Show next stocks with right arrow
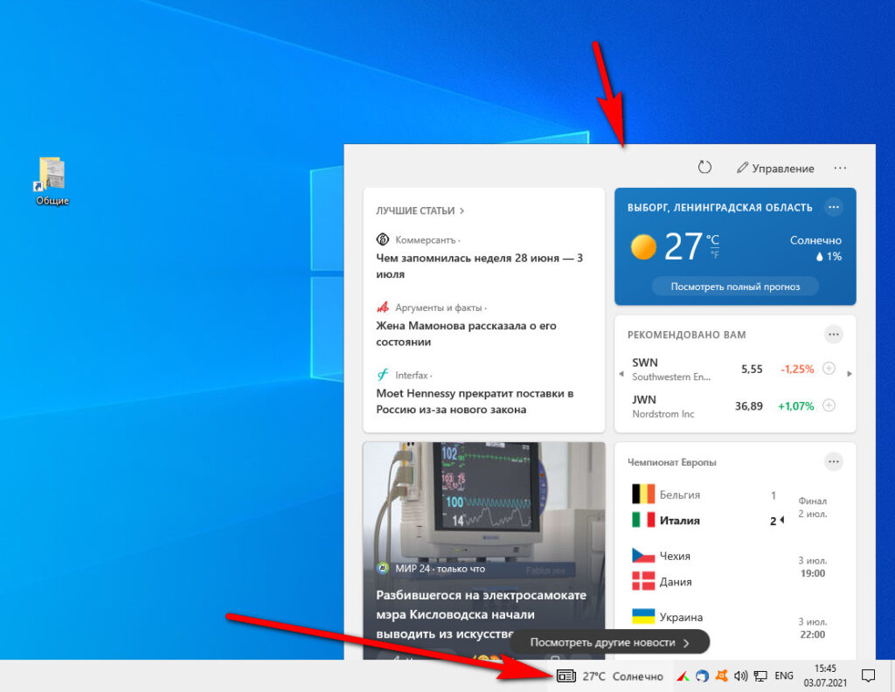The width and height of the screenshot is (895, 692). click(x=850, y=374)
